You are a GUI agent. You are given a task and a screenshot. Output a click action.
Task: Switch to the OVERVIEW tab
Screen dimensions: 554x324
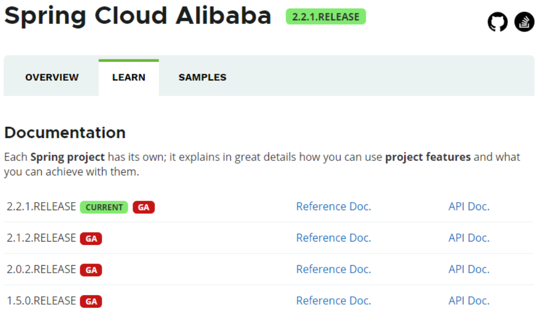click(51, 78)
